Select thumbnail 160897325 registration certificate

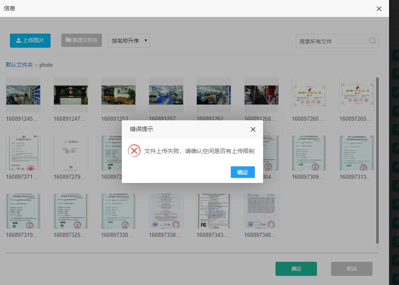[x=71, y=211]
